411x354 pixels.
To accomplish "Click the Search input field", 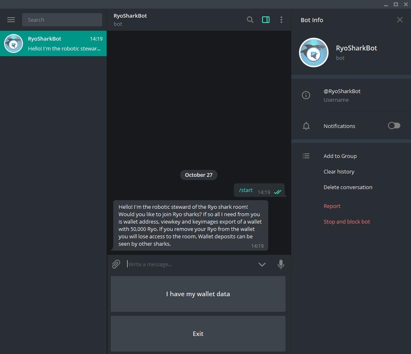I will pos(62,20).
